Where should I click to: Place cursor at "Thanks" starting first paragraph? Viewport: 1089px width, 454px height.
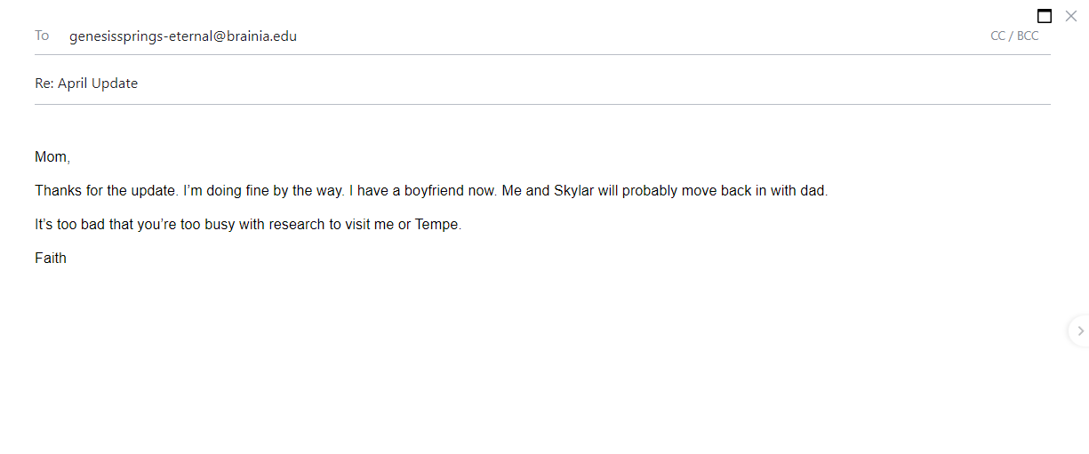click(x=57, y=191)
